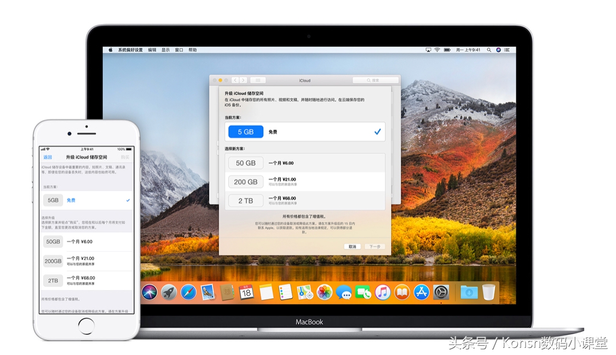
Task: Open 帮助 menu in menu bar
Action: pyautogui.click(x=193, y=50)
